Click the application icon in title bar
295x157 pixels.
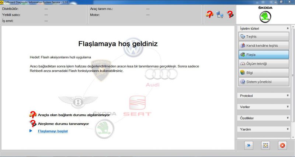pyautogui.click(x=2, y=2)
